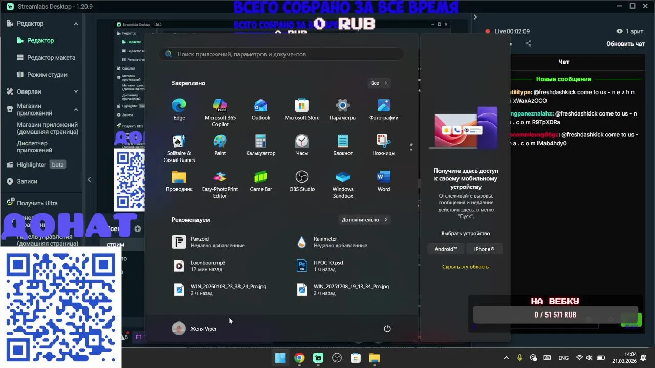
Task: Open Дополнительно recommended items list
Action: (x=365, y=220)
